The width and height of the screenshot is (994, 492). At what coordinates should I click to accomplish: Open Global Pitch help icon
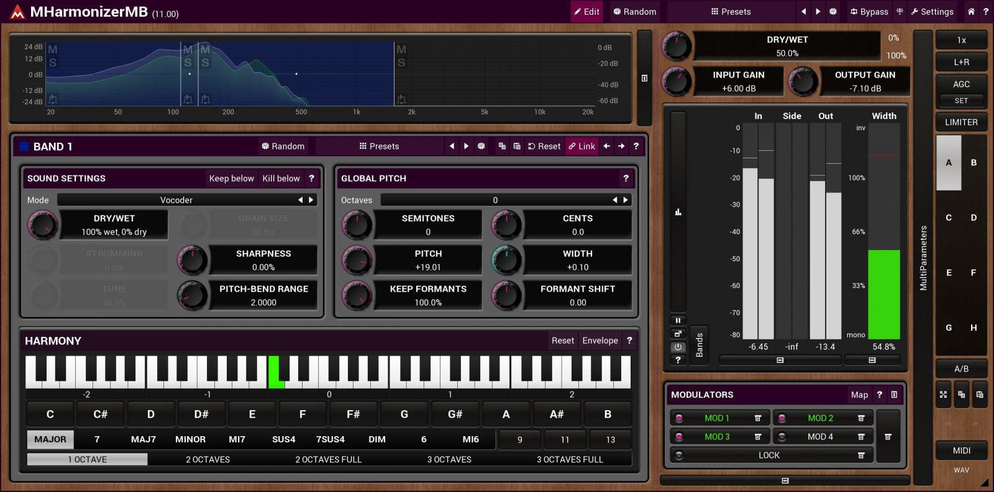626,178
